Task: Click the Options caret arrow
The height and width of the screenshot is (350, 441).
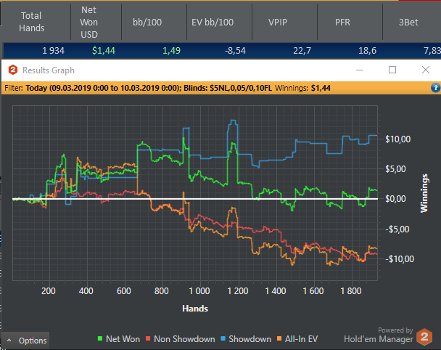Action: [x=9, y=341]
